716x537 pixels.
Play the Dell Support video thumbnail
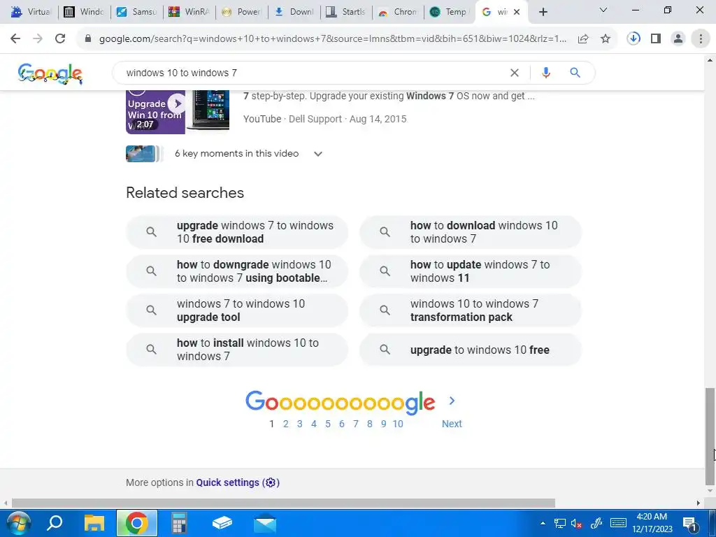pyautogui.click(x=177, y=112)
